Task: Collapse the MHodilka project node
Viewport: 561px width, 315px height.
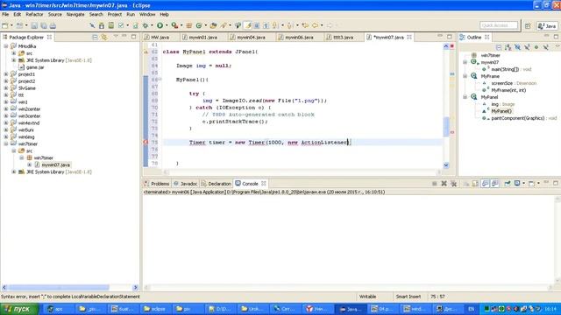Action: pos(6,46)
